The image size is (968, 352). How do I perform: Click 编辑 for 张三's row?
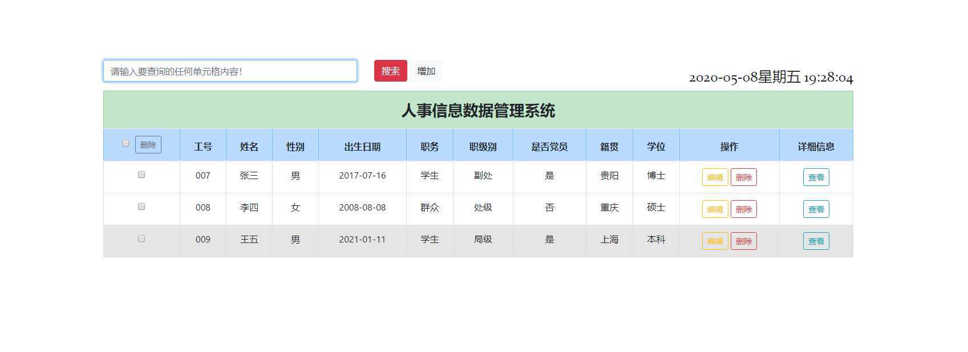(715, 177)
